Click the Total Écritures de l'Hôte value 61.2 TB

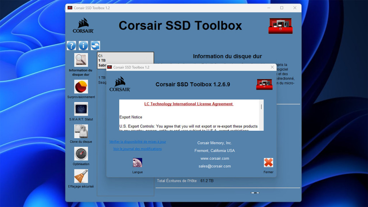[x=207, y=181]
